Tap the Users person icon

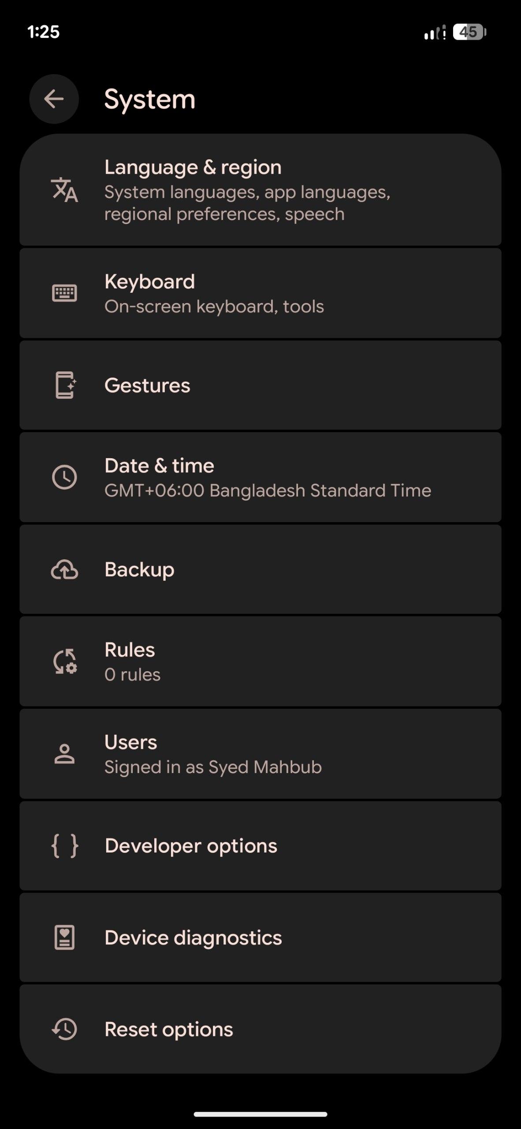coord(64,754)
